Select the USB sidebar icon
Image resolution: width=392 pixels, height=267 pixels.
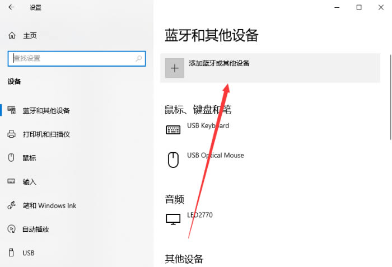(11, 252)
